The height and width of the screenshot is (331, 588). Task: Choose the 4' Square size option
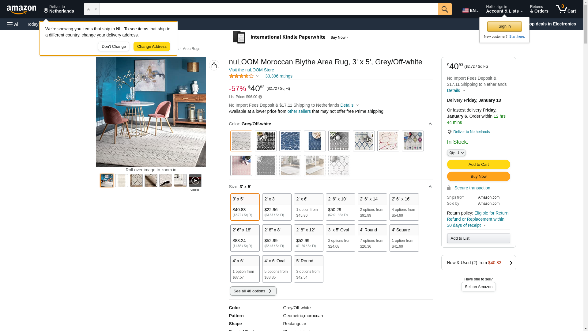click(x=404, y=238)
